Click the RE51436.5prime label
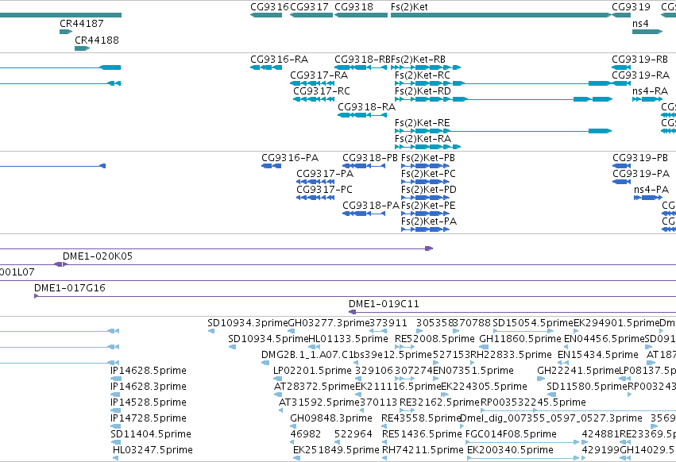This screenshot has width=676, height=462. tap(422, 434)
